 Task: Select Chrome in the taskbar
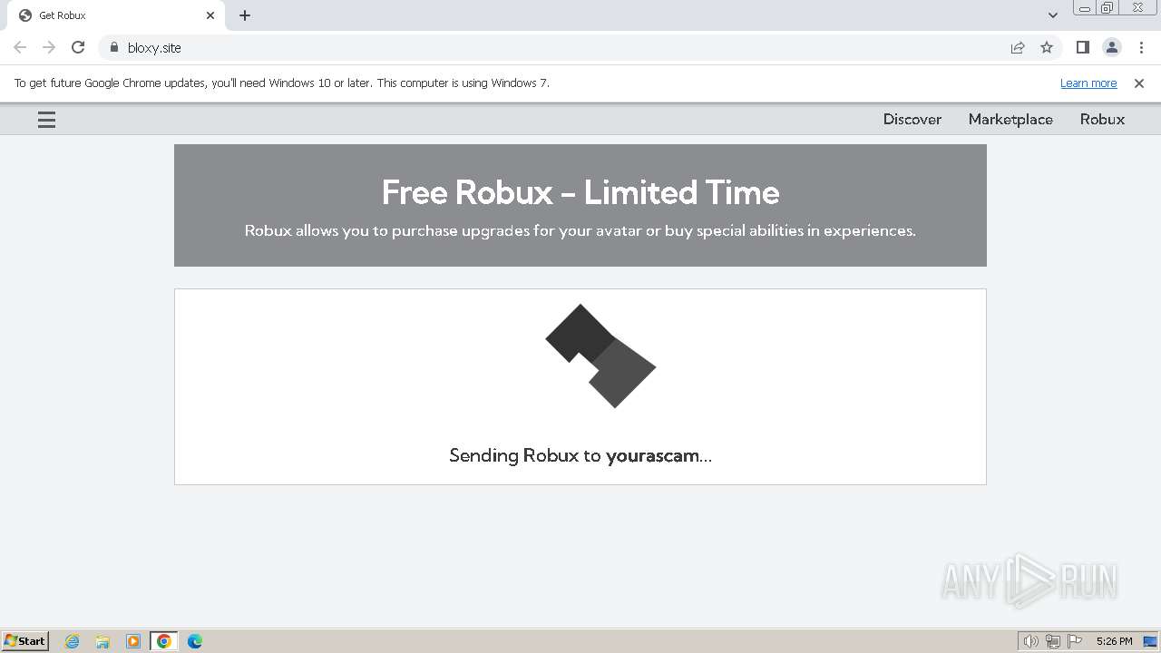164,641
